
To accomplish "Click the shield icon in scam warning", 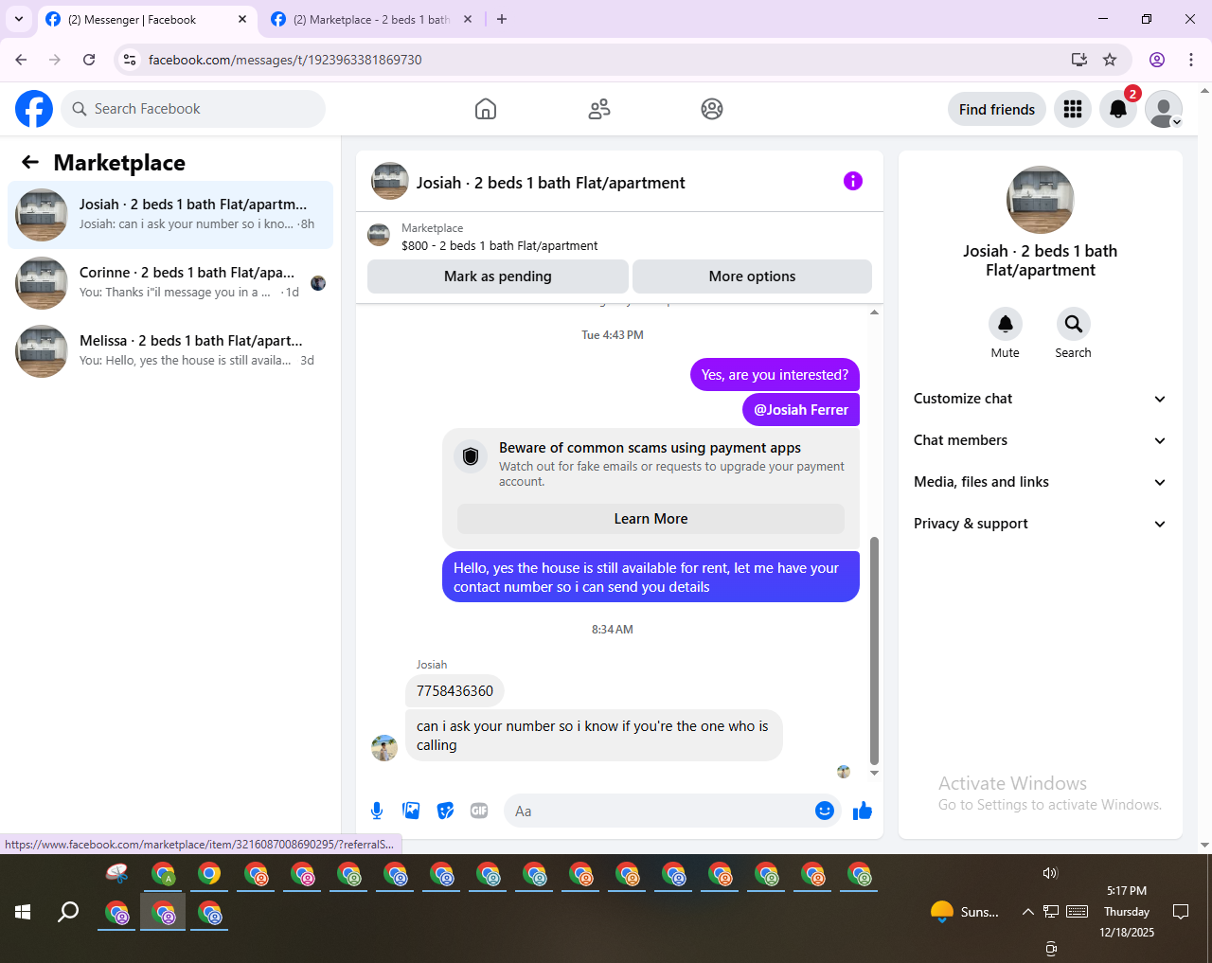I will [x=471, y=457].
